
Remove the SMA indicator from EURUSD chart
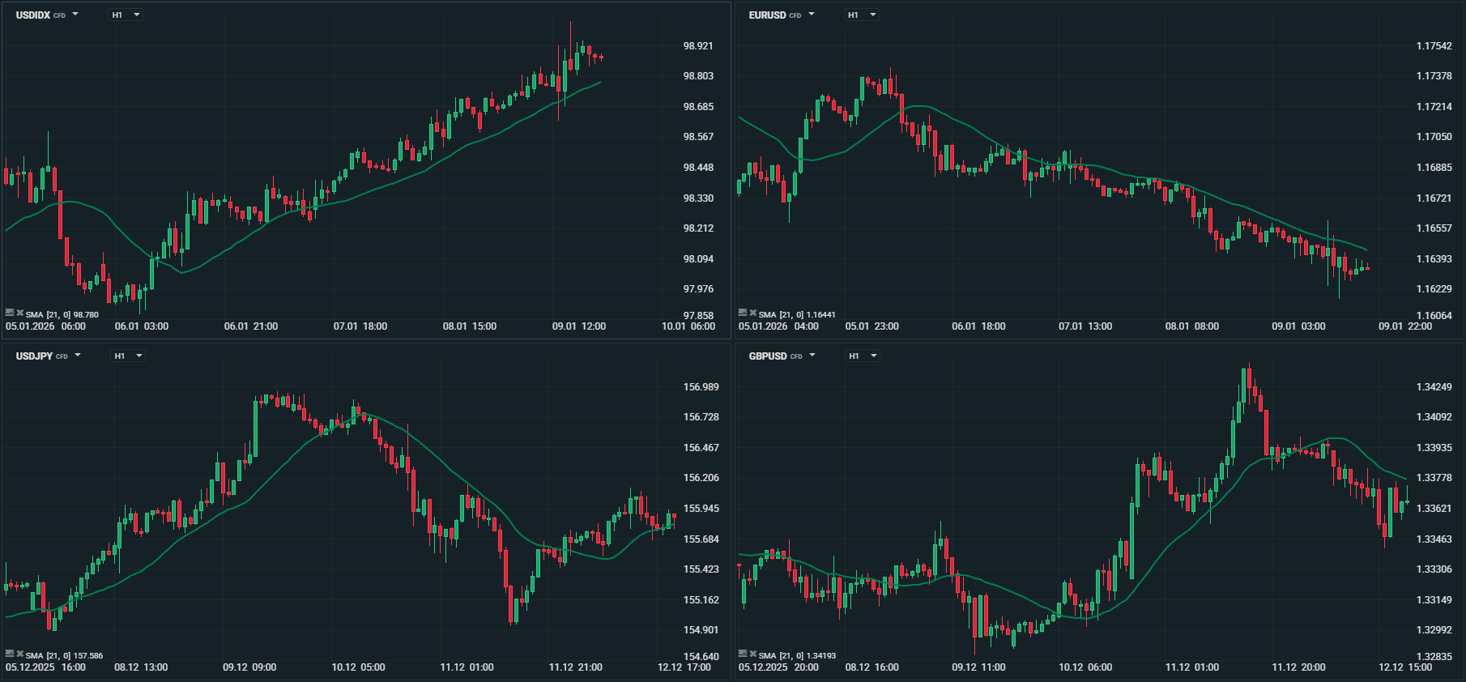click(x=752, y=313)
